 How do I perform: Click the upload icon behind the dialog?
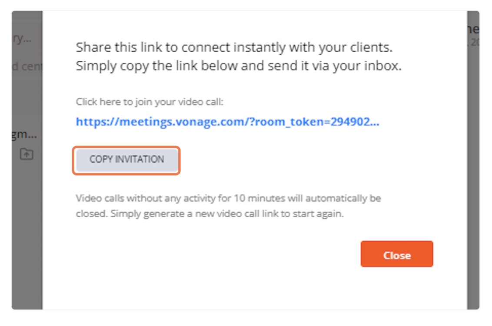tap(27, 154)
